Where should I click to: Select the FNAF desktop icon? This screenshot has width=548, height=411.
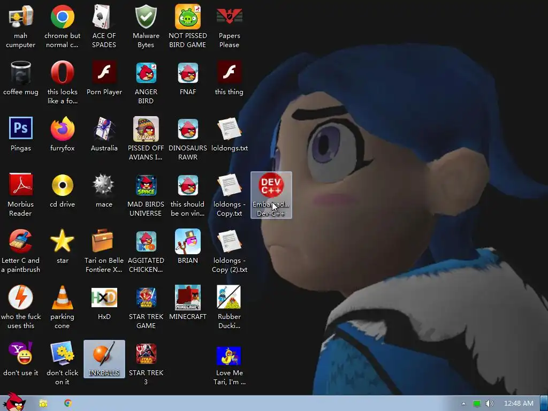[188, 78]
